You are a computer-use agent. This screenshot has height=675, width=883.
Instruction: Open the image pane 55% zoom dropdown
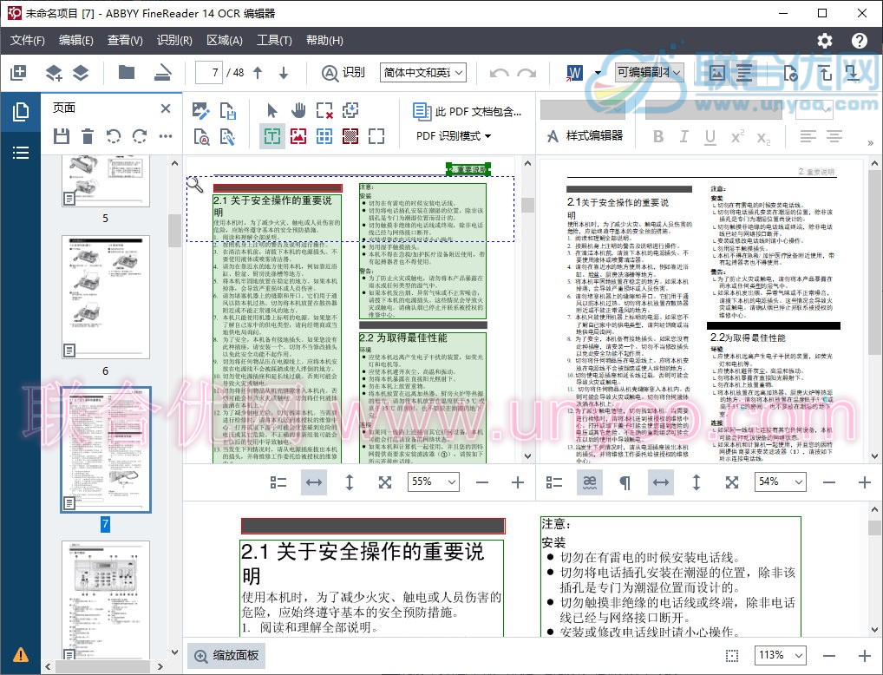[x=433, y=482]
